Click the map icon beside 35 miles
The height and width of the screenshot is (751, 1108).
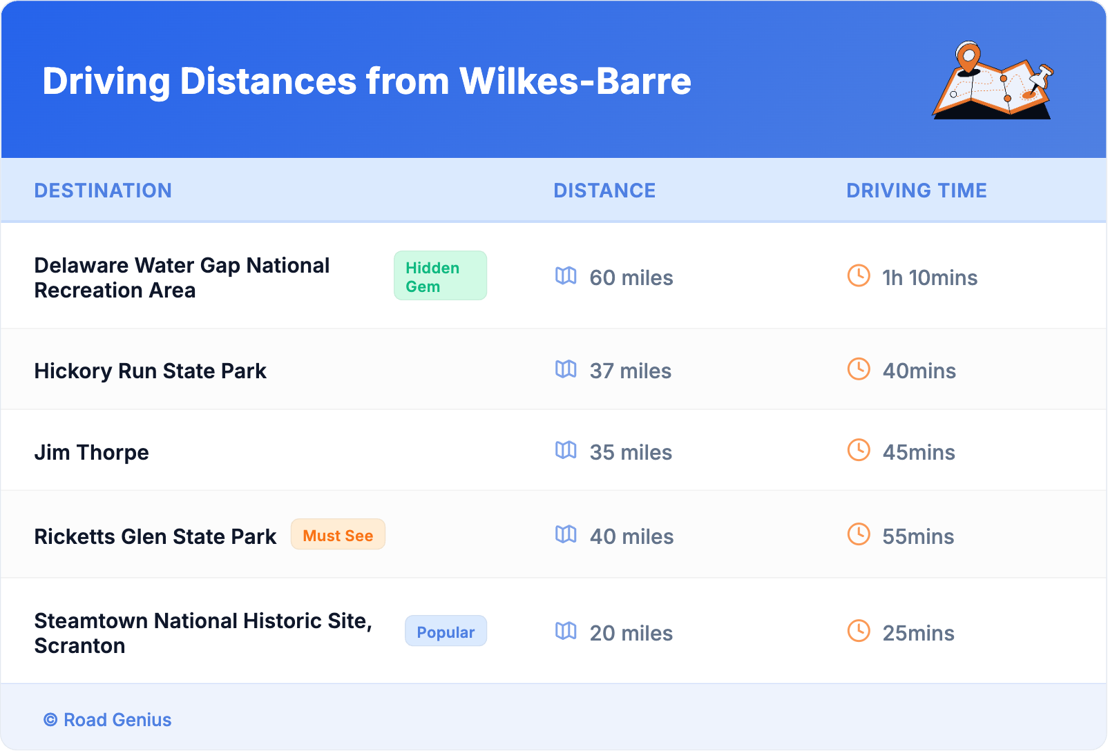coord(566,451)
